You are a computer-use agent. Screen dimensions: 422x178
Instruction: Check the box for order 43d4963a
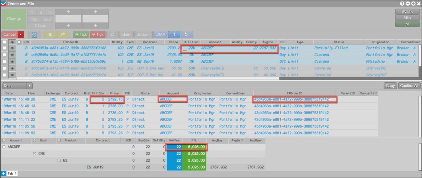point(5,48)
